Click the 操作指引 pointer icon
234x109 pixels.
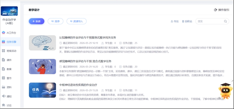pyautogui.click(x=216, y=10)
